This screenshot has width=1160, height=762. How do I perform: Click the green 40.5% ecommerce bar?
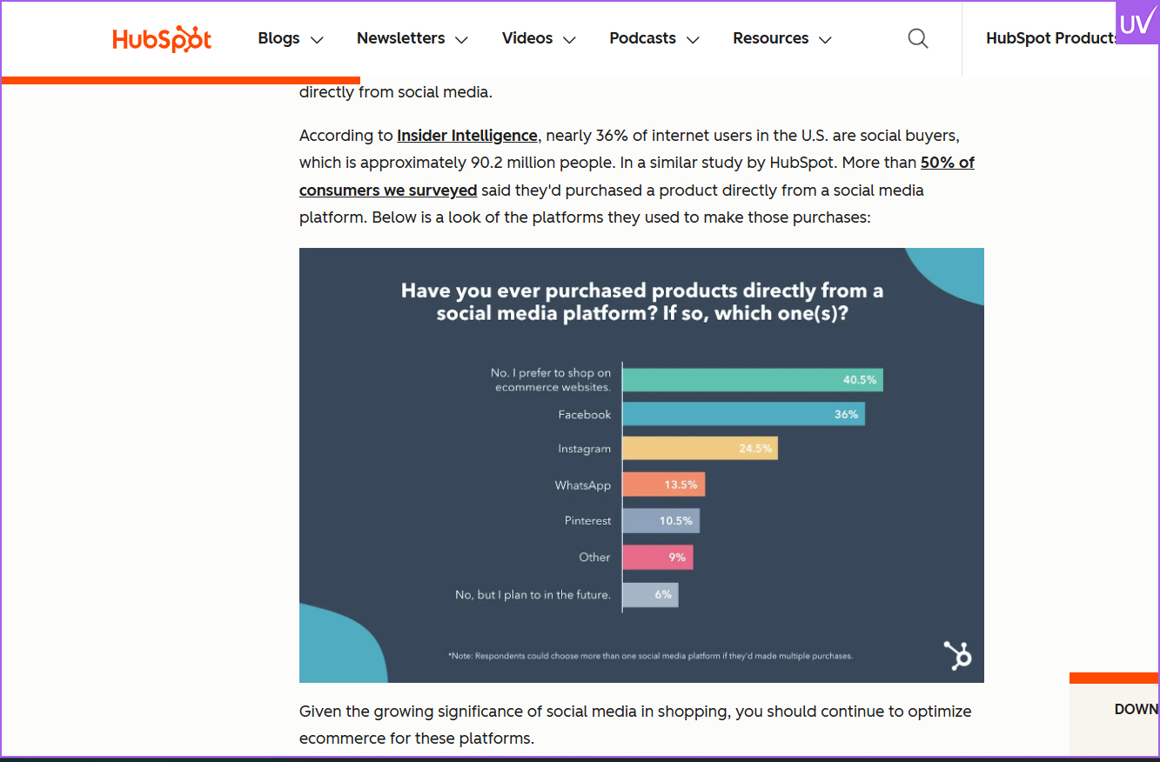[752, 380]
